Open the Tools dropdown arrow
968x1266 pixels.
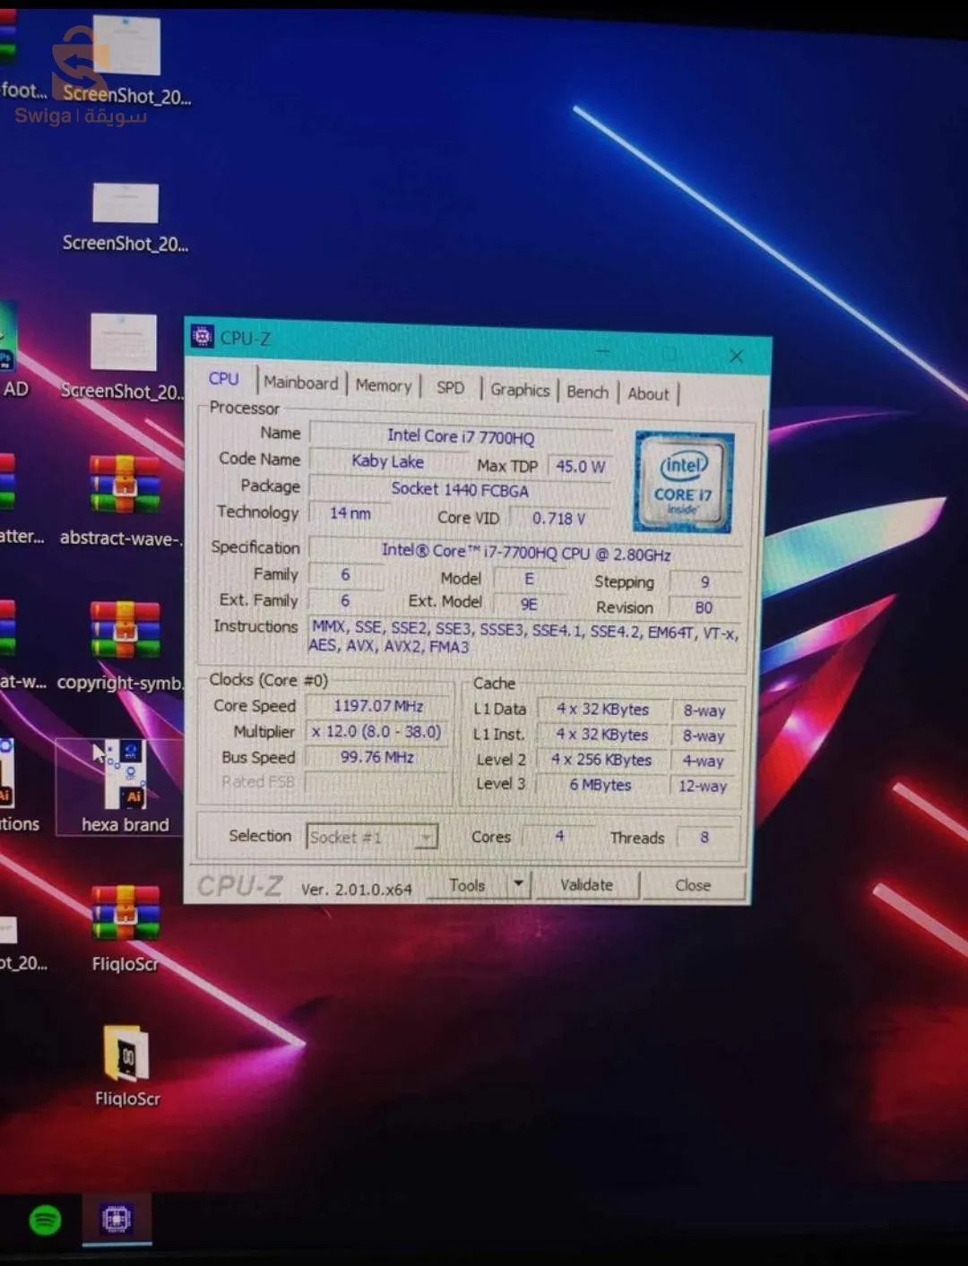point(518,884)
